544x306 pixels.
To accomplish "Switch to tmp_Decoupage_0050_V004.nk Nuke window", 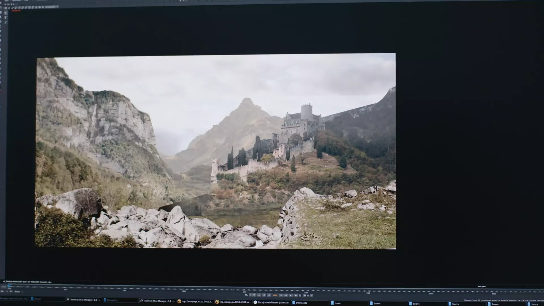I will [x=233, y=302].
